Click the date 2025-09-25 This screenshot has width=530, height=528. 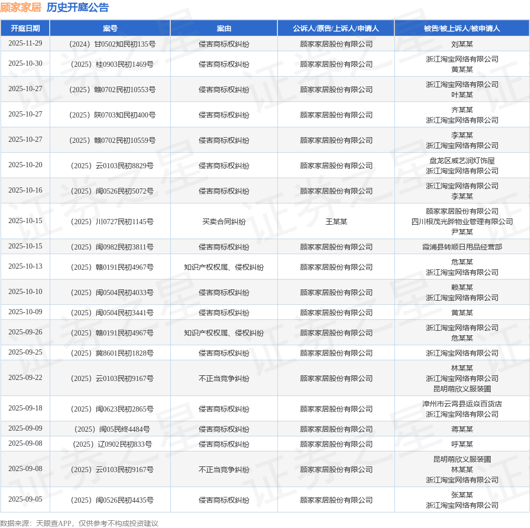coord(25,353)
